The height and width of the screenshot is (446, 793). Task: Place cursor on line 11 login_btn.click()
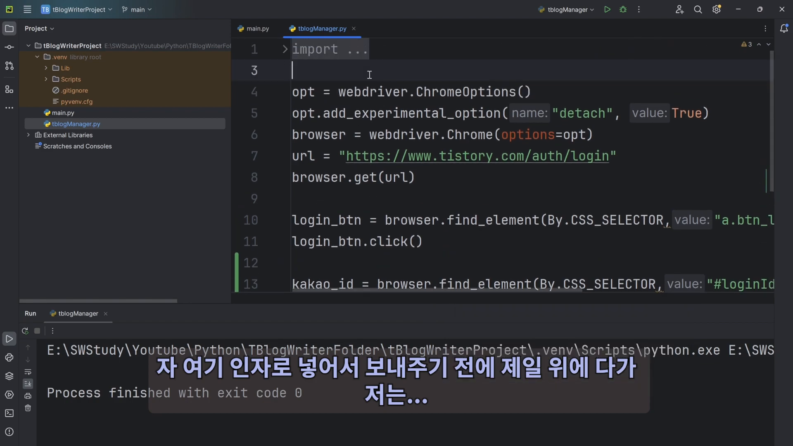pyautogui.click(x=357, y=242)
